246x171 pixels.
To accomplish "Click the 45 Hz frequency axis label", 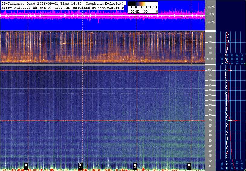I will click(x=210, y=126).
